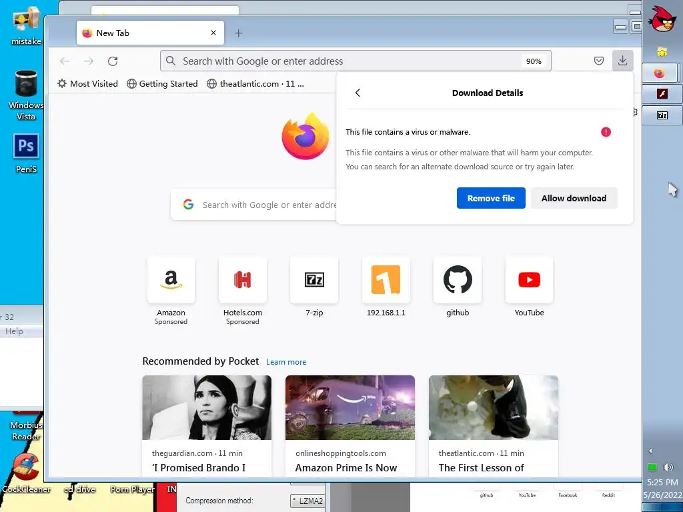This screenshot has width=683, height=512.
Task: Click the 5:25 PM clock
Action: point(662,483)
